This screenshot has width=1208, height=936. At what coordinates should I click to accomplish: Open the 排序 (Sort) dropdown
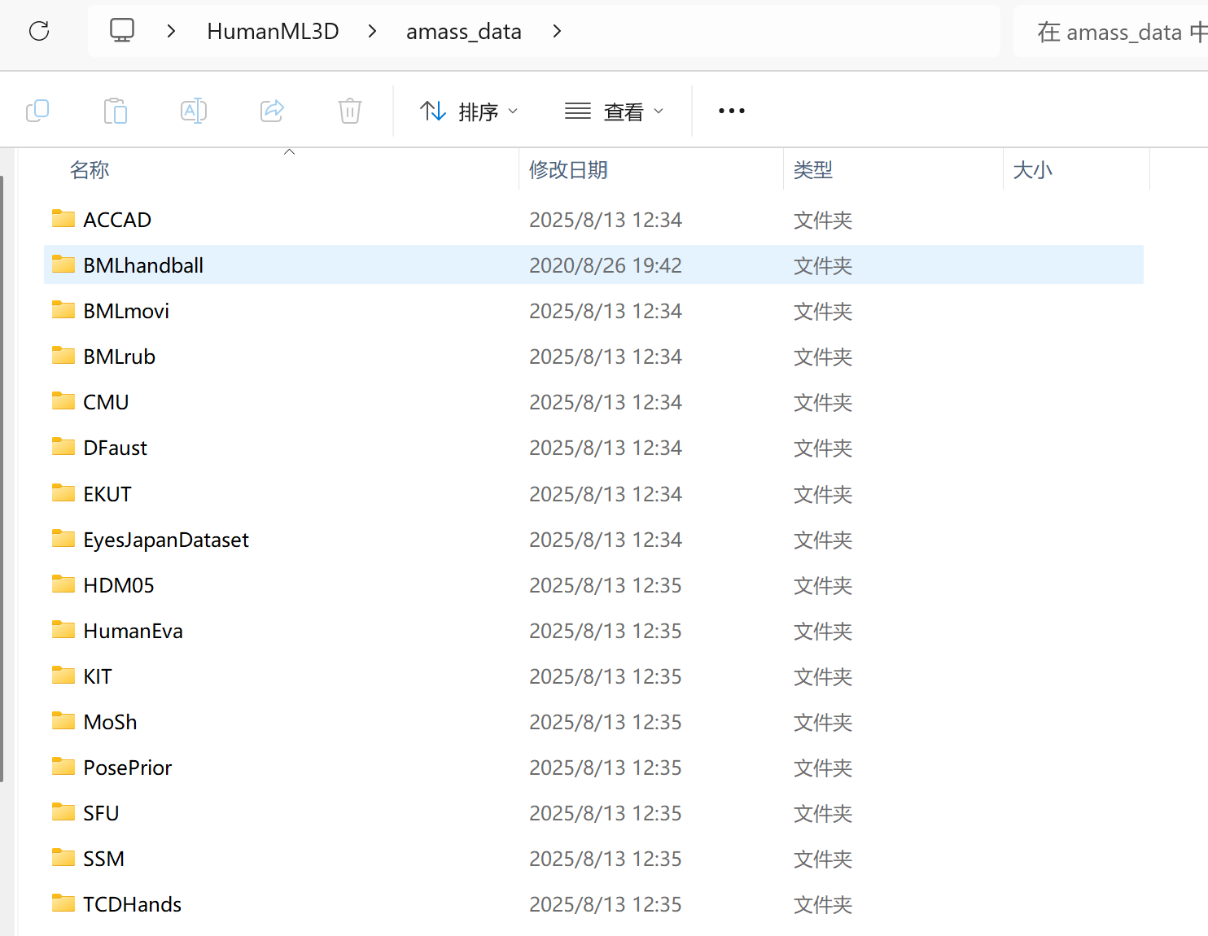coord(469,111)
